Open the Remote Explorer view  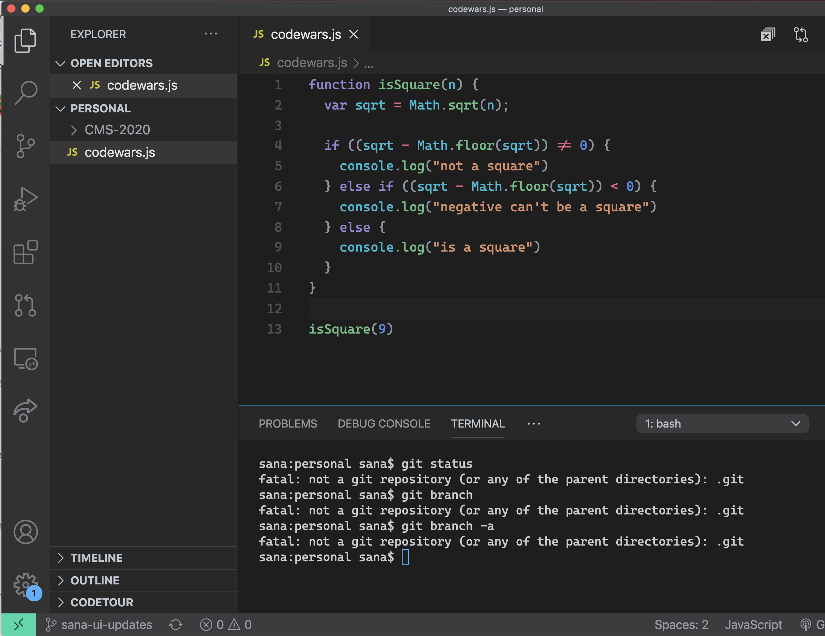(x=25, y=358)
